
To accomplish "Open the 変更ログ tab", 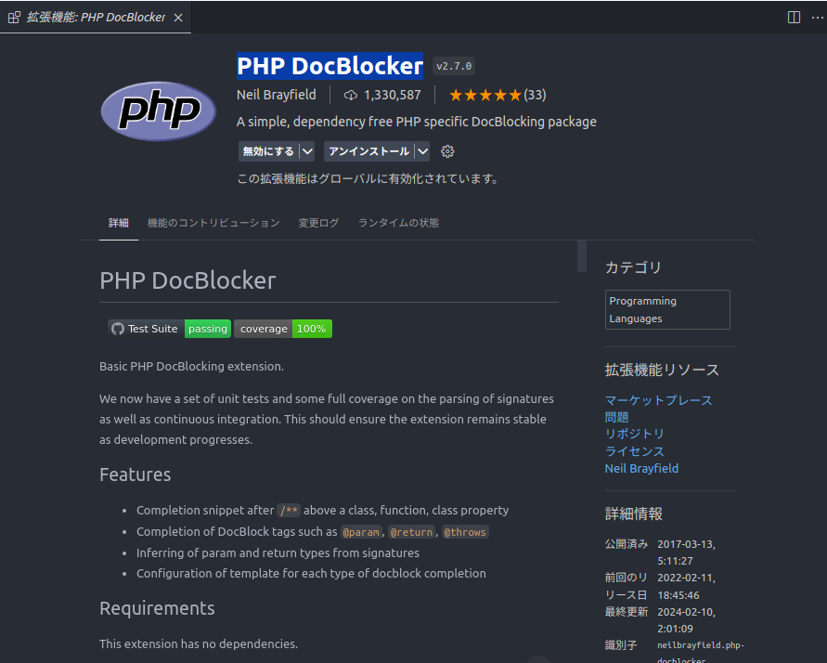I will click(318, 223).
